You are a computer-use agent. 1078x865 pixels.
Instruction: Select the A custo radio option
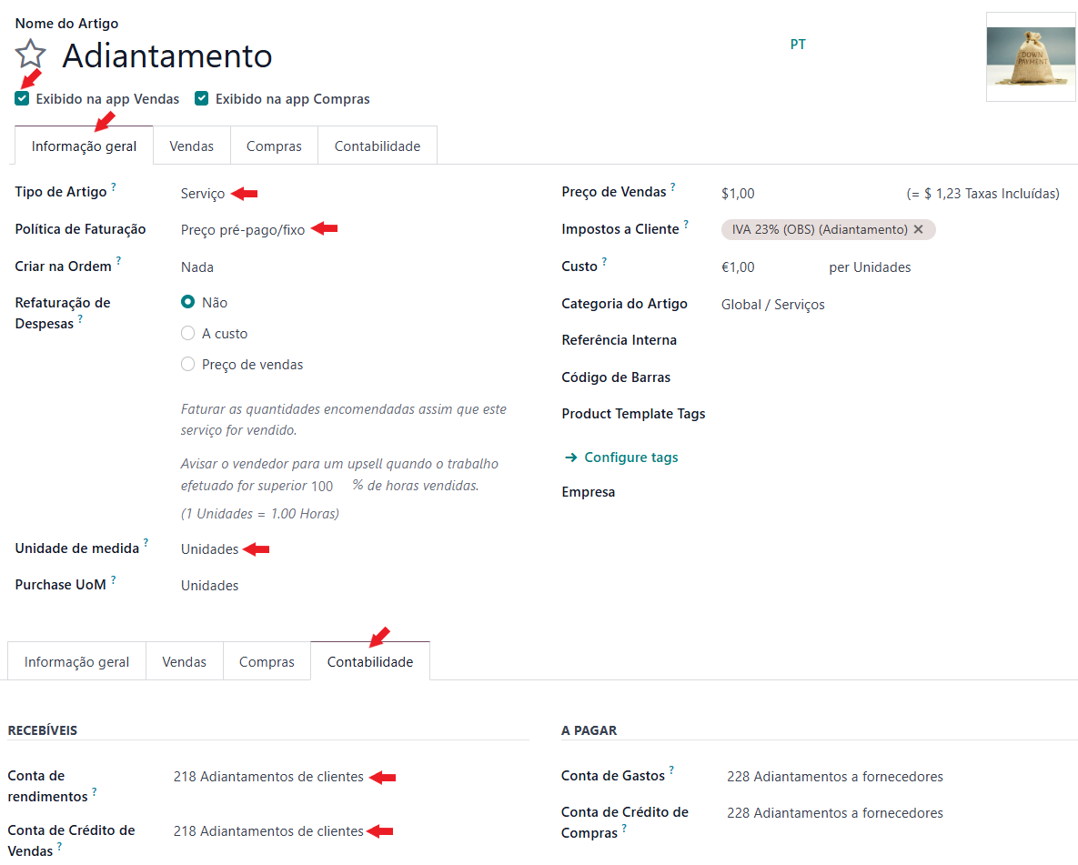pos(188,334)
